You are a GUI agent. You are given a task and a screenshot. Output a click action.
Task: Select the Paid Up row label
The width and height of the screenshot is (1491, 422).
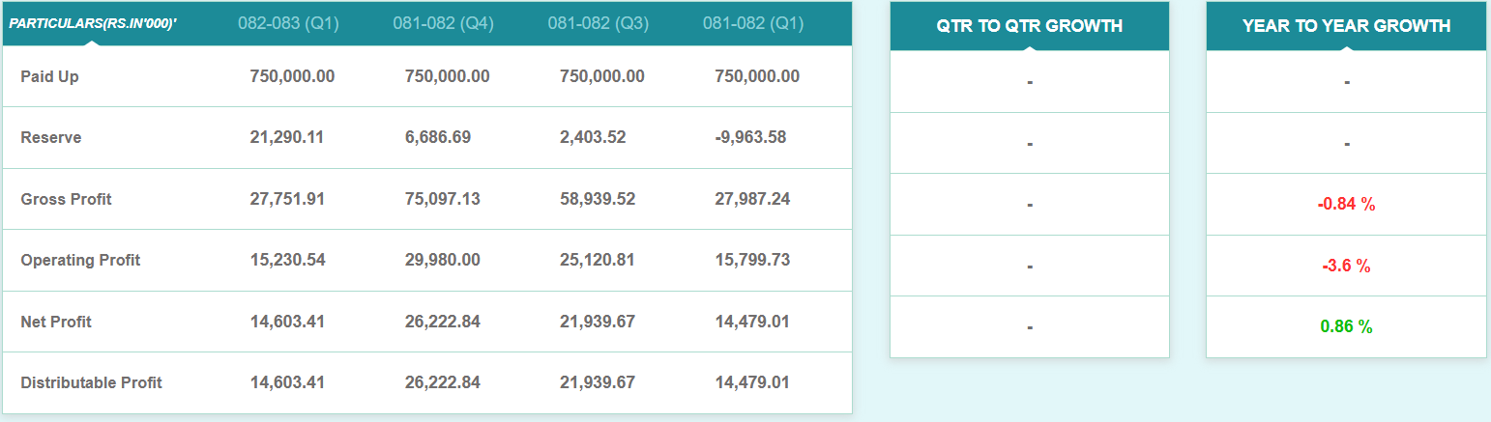tap(49, 76)
